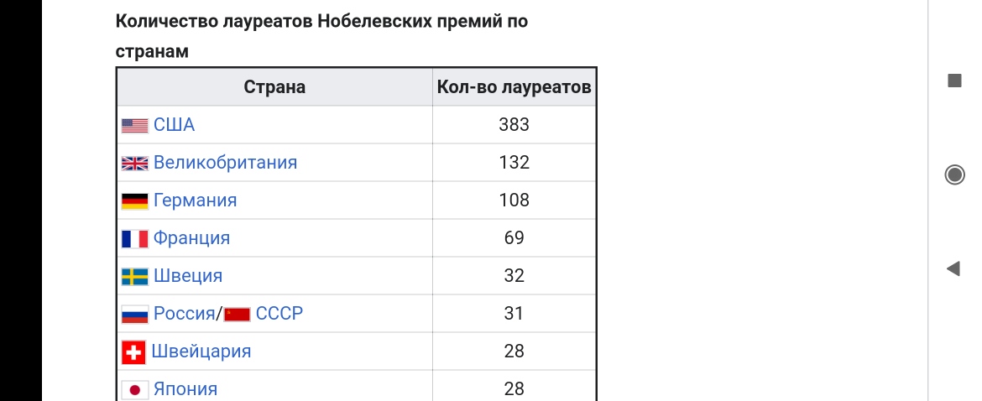The image size is (982, 401).
Task: Open the США link
Action: 174,125
